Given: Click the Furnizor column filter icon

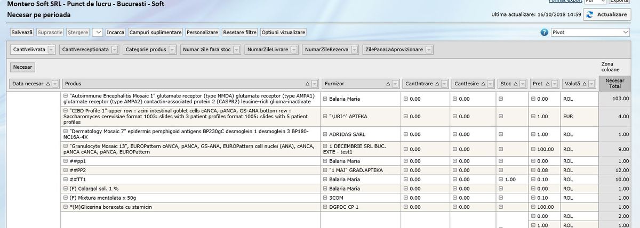Looking at the screenshot, I should coord(395,84).
